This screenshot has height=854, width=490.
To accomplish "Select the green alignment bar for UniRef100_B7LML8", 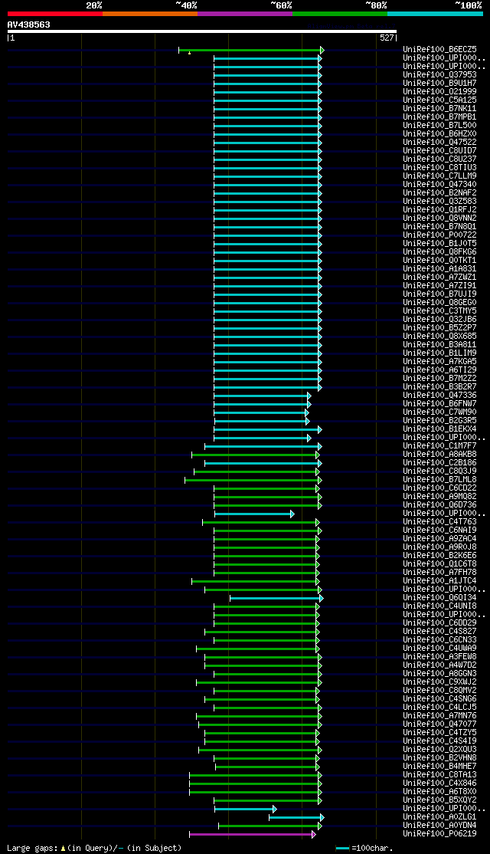I will [x=253, y=480].
